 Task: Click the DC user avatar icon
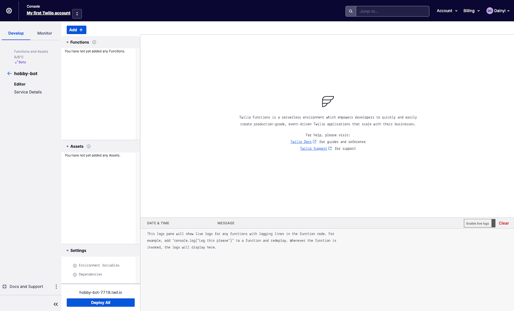pos(490,11)
